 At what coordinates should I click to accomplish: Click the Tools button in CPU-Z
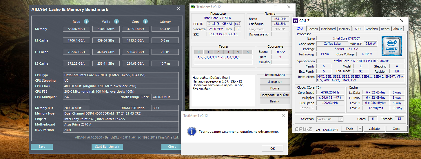(x=349, y=129)
